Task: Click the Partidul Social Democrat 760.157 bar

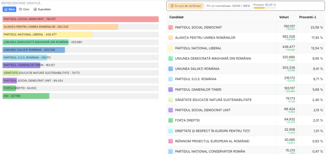Action: 81,19
